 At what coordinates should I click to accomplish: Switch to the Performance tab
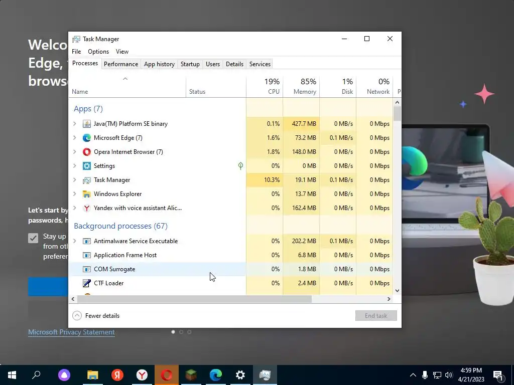click(121, 64)
